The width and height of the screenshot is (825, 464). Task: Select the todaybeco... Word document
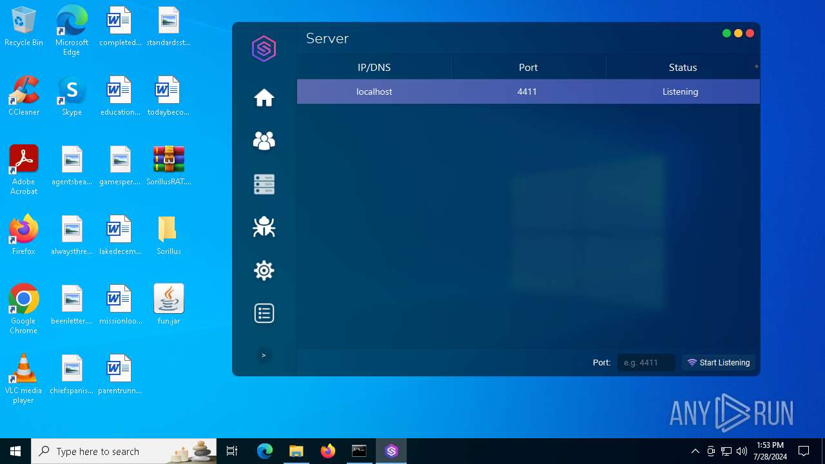(x=169, y=97)
